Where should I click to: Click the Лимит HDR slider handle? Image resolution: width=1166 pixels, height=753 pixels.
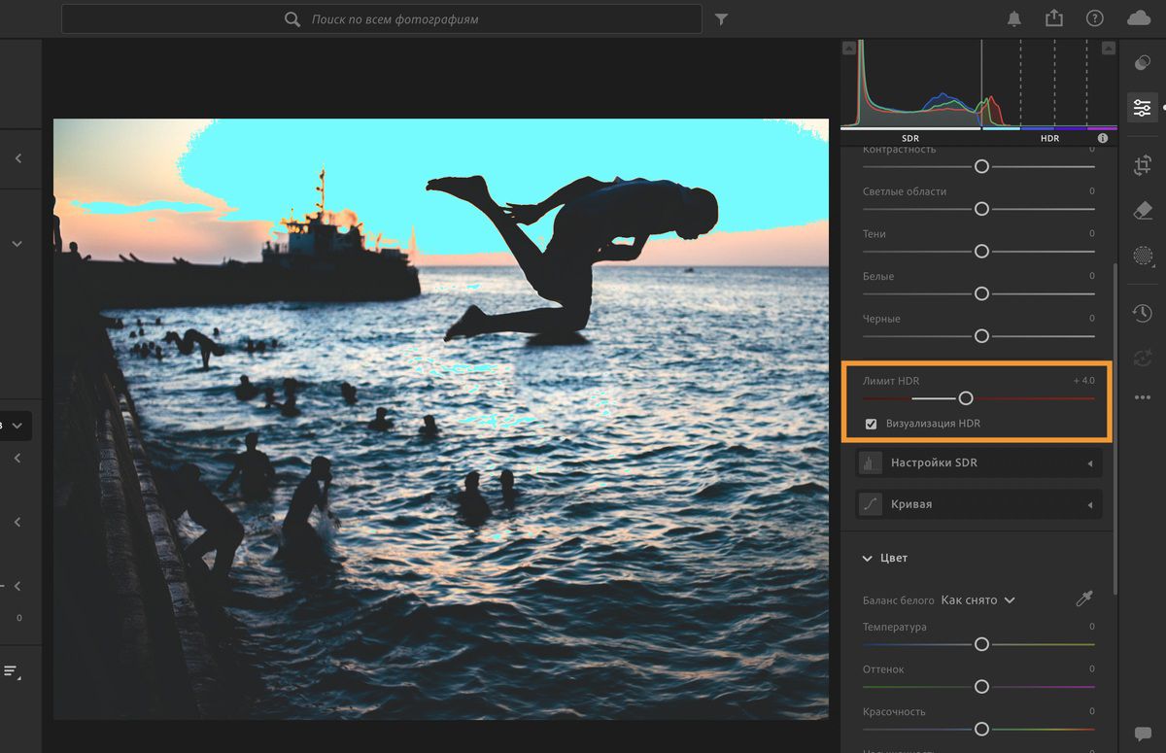[x=965, y=398]
